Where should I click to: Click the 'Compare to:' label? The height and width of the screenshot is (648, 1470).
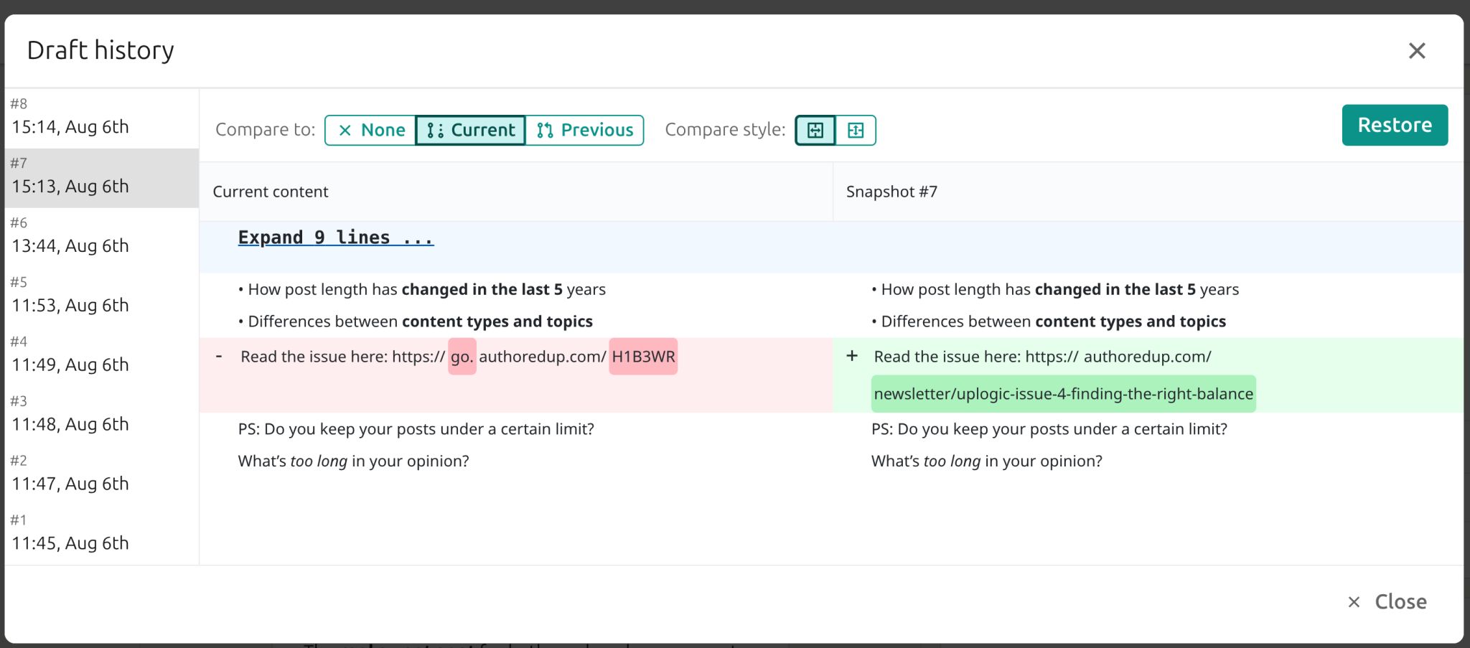coord(266,130)
